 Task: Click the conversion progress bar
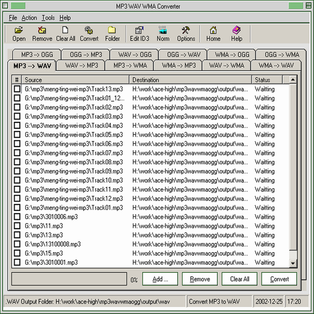[69, 278]
